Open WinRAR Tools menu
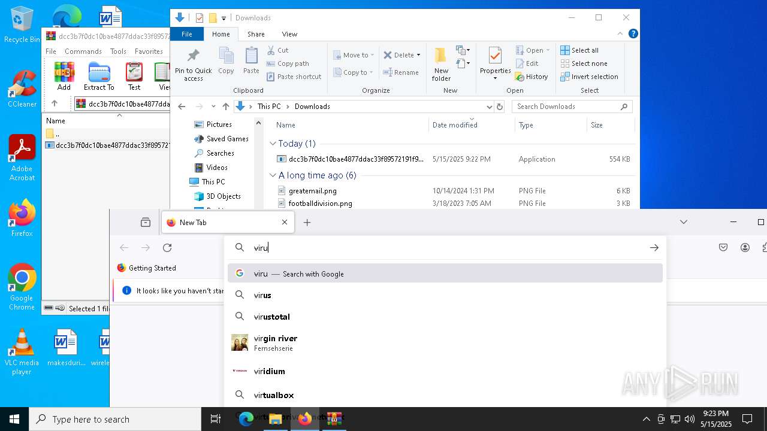 (x=118, y=51)
